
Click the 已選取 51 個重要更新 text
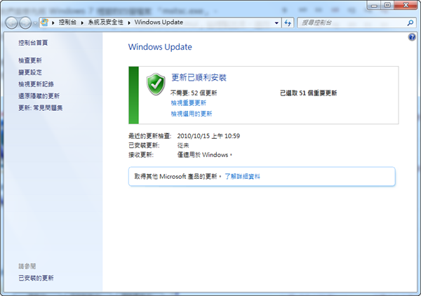[x=308, y=93]
